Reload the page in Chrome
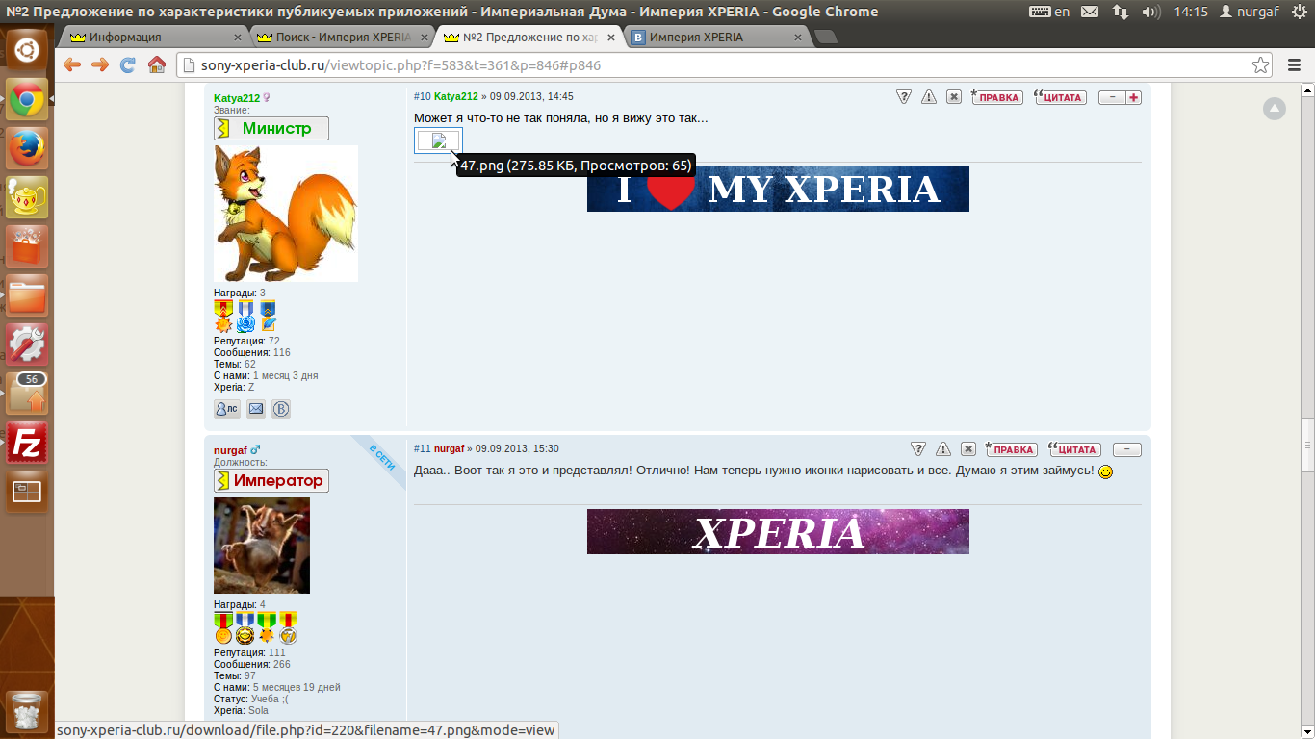This screenshot has height=739, width=1315. pyautogui.click(x=127, y=65)
